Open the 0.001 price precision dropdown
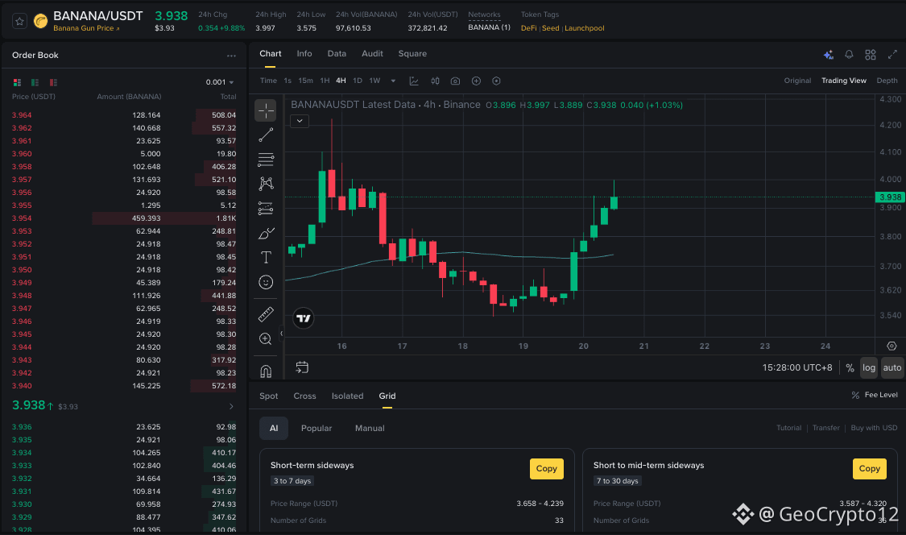906x535 pixels. tap(220, 82)
